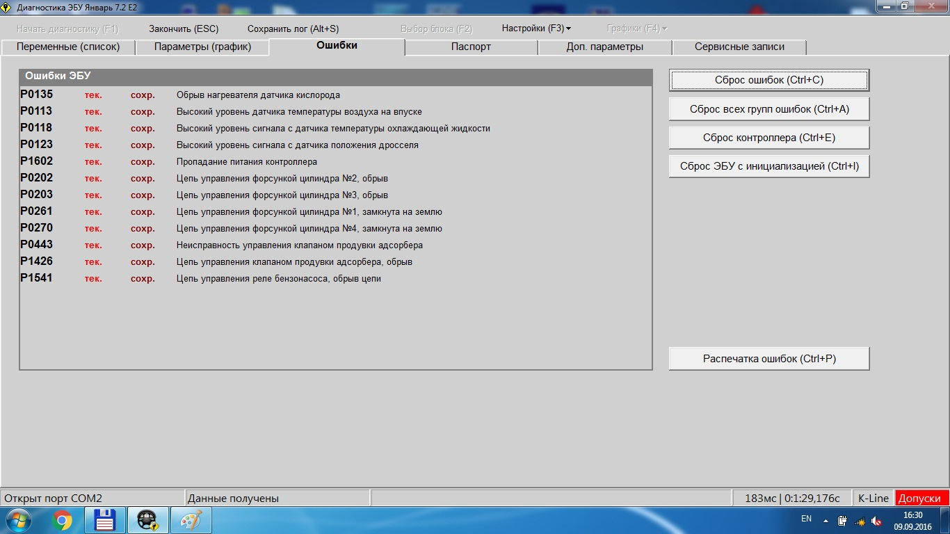The image size is (950, 534).
Task: Select error code P1426
Action: (36, 261)
